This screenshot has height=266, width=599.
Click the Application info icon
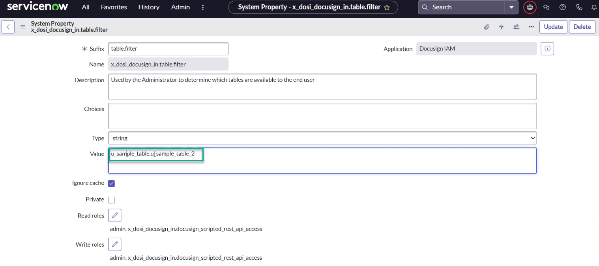pos(547,49)
